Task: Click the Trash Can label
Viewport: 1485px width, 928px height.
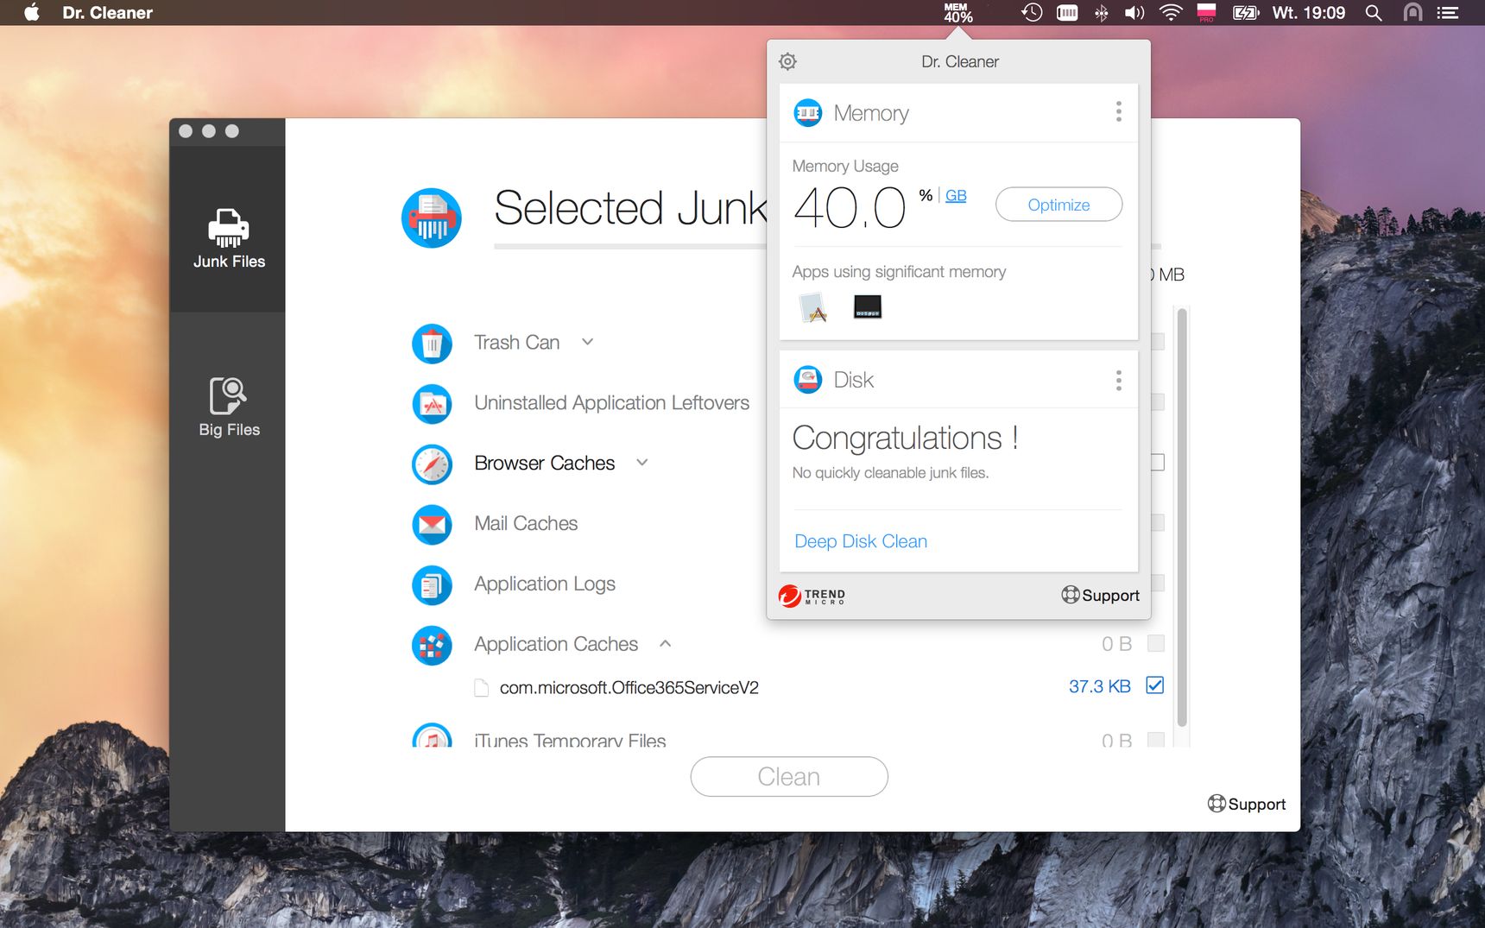Action: coord(517,343)
